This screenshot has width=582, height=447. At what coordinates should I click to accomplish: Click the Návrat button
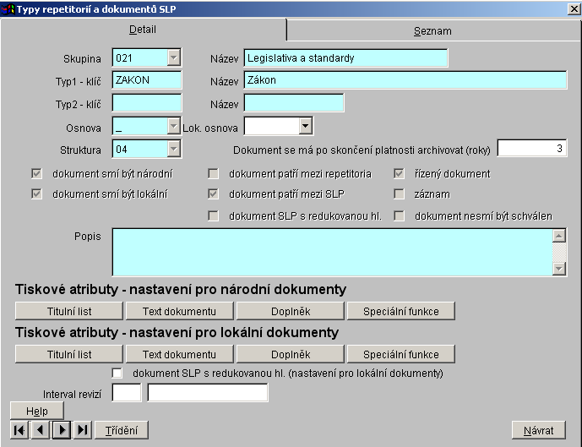(x=538, y=430)
